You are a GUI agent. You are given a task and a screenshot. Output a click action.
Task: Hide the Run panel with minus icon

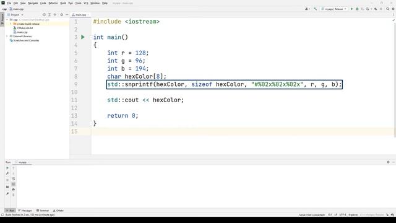coord(394,162)
